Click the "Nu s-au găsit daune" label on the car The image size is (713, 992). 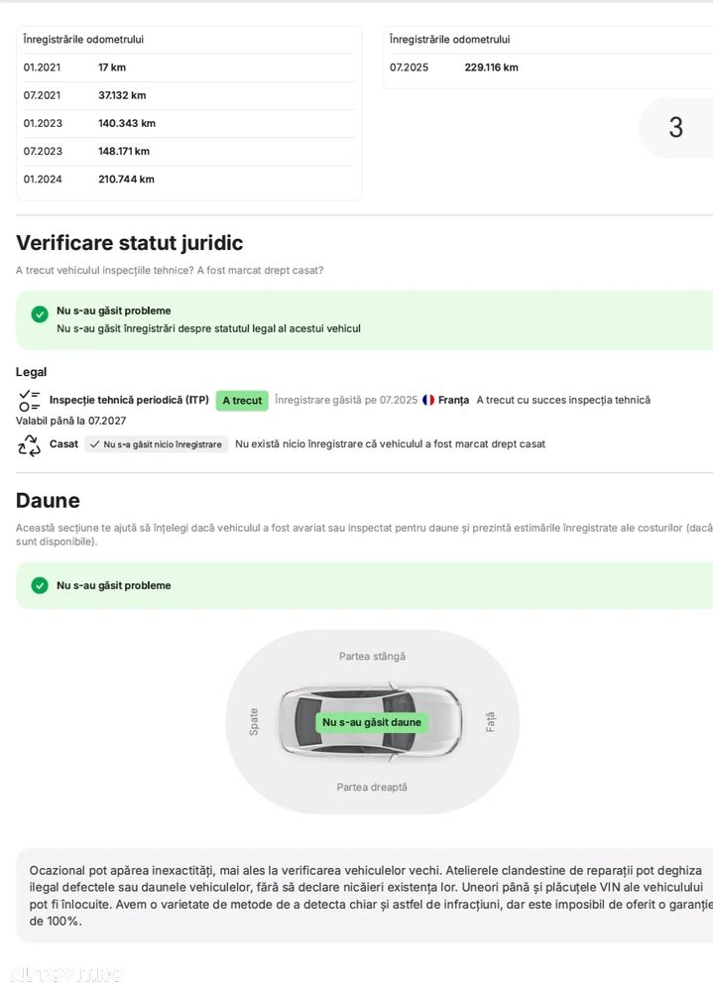(x=372, y=722)
